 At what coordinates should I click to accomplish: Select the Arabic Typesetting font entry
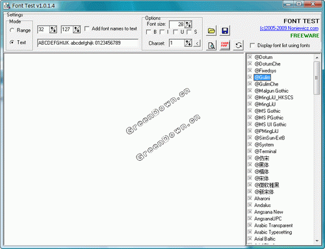(x=273, y=232)
